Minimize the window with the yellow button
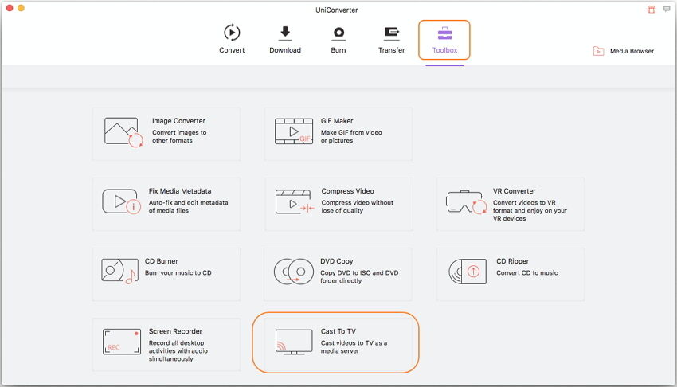Screen dimensions: 677x387 pos(21,8)
